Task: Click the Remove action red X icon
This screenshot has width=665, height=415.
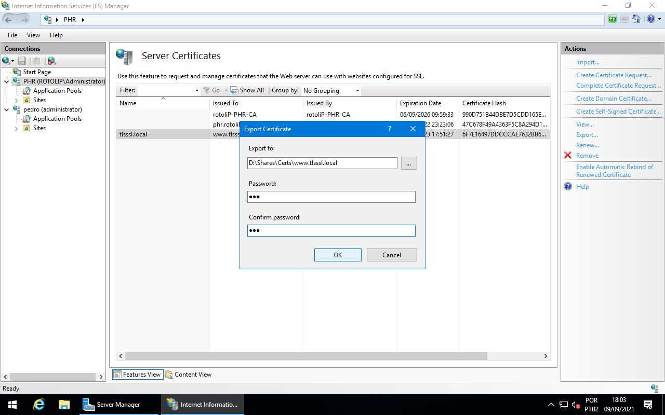Action: [568, 155]
